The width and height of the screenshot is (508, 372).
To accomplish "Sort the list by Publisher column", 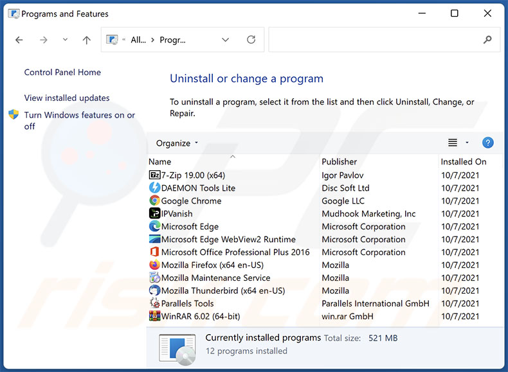I will pyautogui.click(x=340, y=162).
